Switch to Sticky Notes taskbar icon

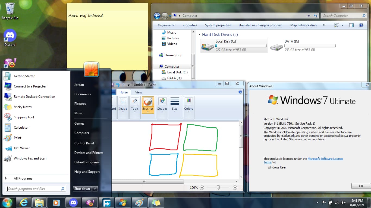[x=156, y=203]
